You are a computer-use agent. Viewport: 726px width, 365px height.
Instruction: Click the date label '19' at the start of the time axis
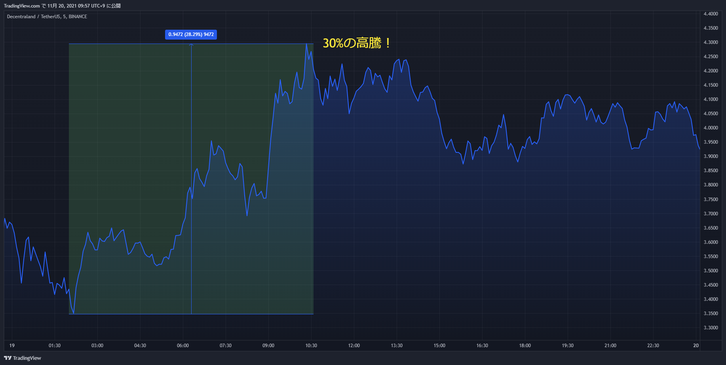tap(12, 346)
